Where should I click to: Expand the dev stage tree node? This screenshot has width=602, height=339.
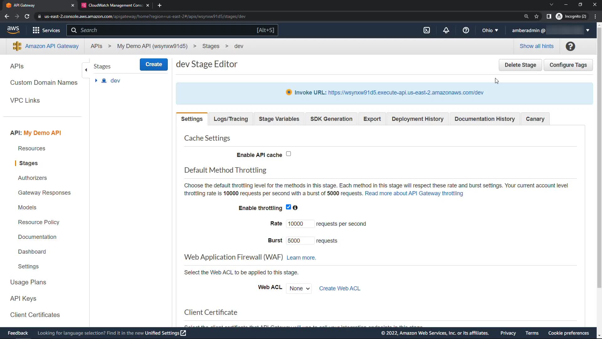(x=96, y=81)
